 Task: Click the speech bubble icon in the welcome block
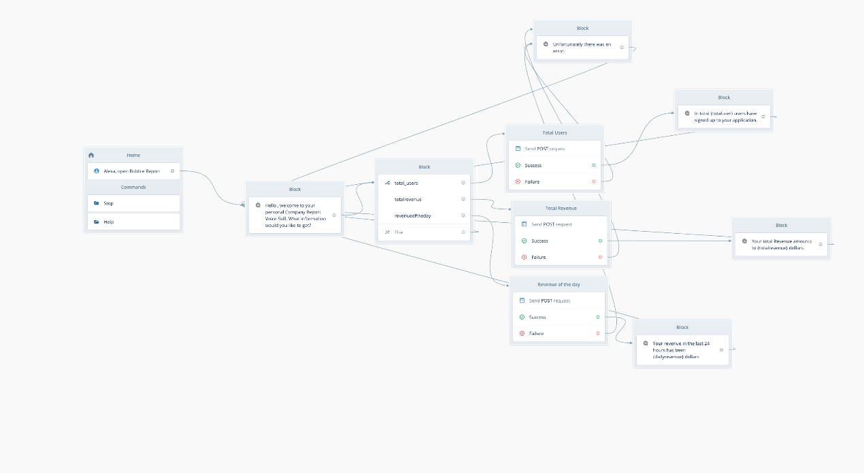tap(258, 205)
